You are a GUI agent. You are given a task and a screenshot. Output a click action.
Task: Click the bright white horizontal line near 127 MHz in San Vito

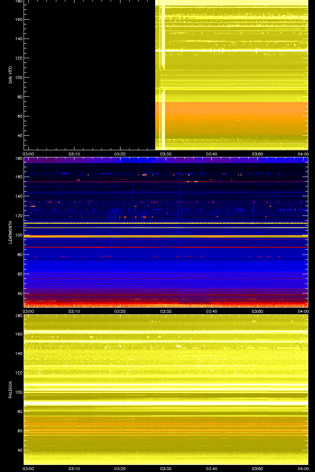(x=232, y=51)
